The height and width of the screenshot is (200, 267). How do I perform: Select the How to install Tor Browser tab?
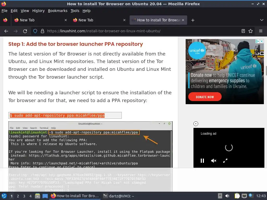coord(158,20)
